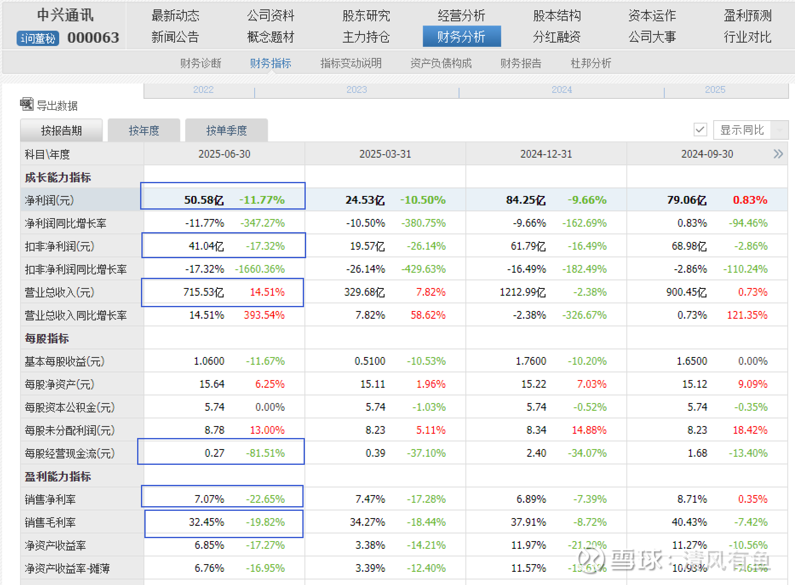The image size is (795, 585).
Task: Select the 扣非净利润同比增长率 row label
Action: click(x=76, y=269)
